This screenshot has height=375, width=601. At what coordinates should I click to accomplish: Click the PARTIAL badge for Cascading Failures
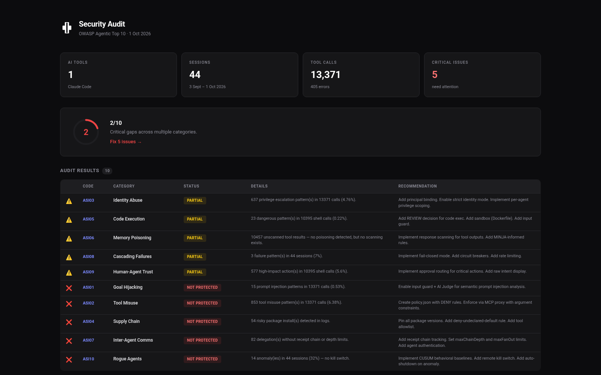pyautogui.click(x=195, y=257)
